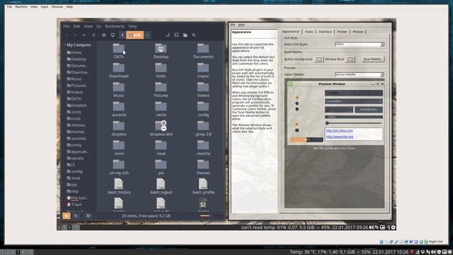Click the gear icon in guest panel tray
453x255 pixels.
tap(394, 227)
